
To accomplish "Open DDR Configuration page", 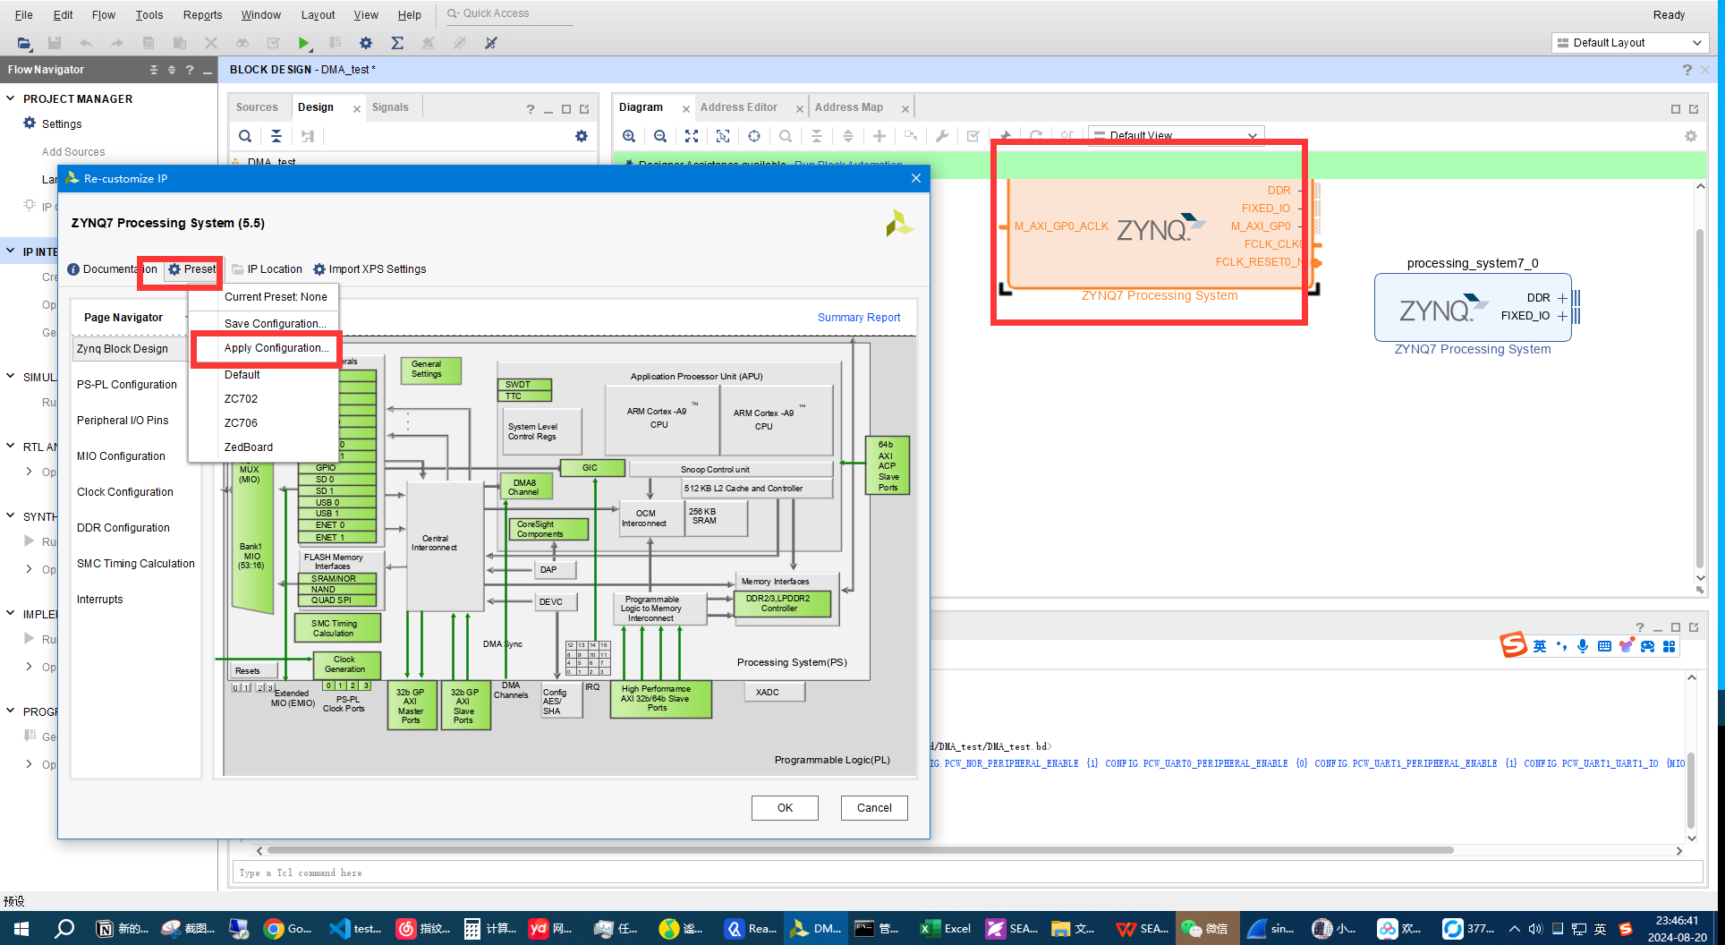I will (123, 528).
